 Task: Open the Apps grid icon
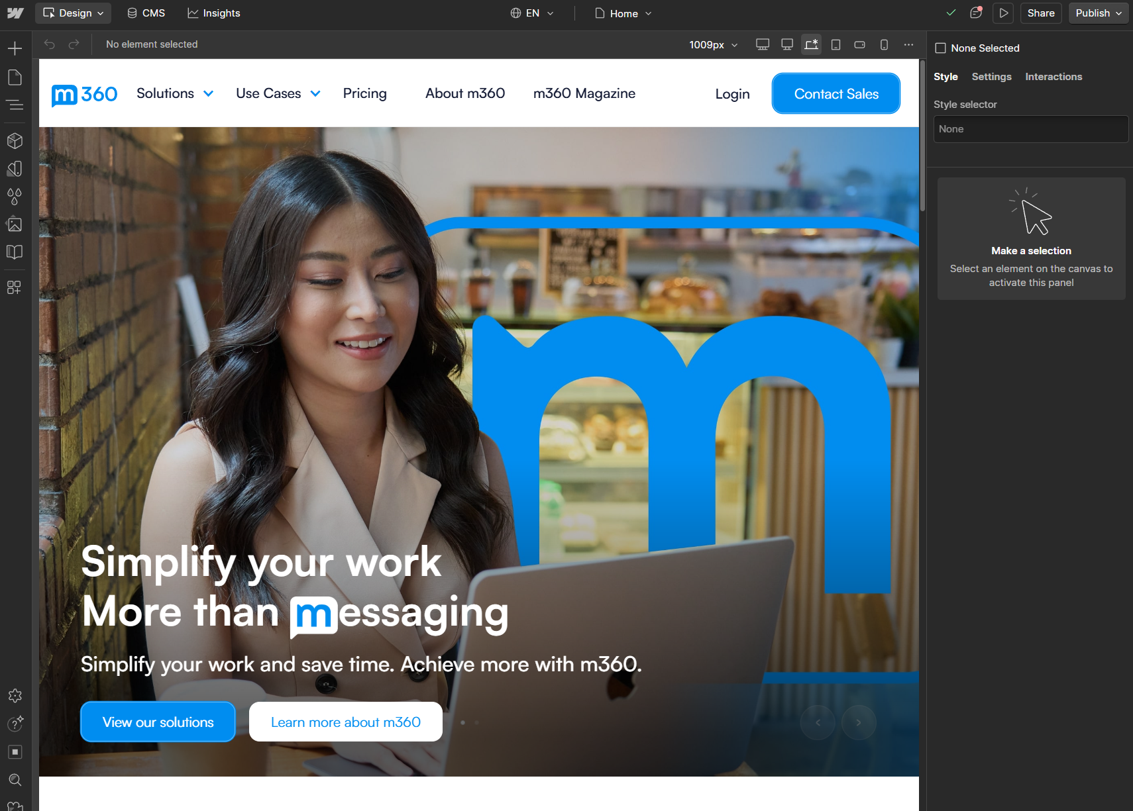[14, 287]
